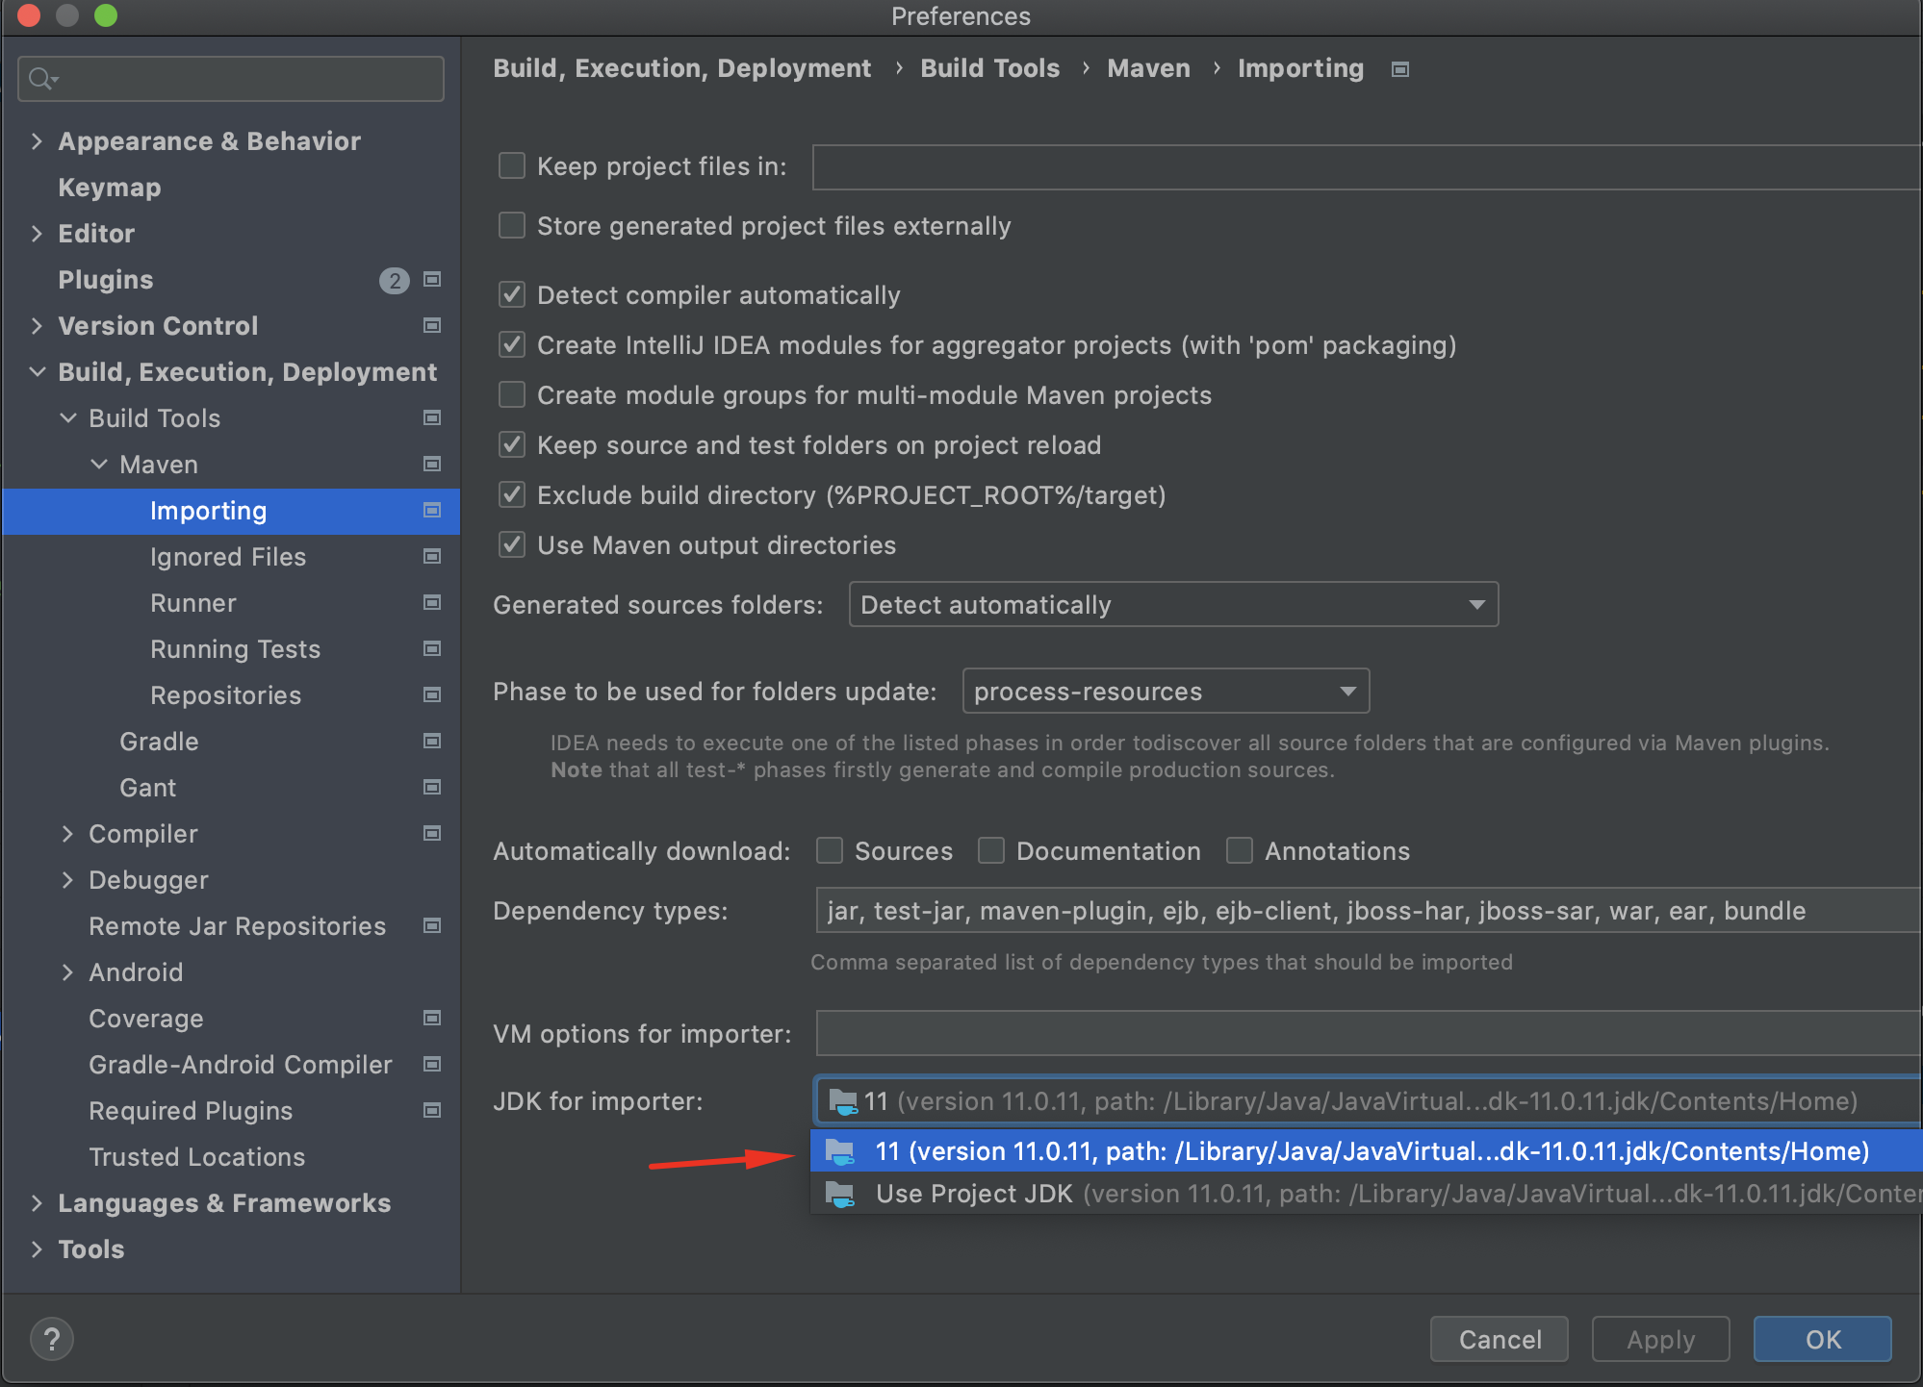The image size is (1923, 1387).
Task: Open Generated sources folders dropdown
Action: (x=1172, y=605)
